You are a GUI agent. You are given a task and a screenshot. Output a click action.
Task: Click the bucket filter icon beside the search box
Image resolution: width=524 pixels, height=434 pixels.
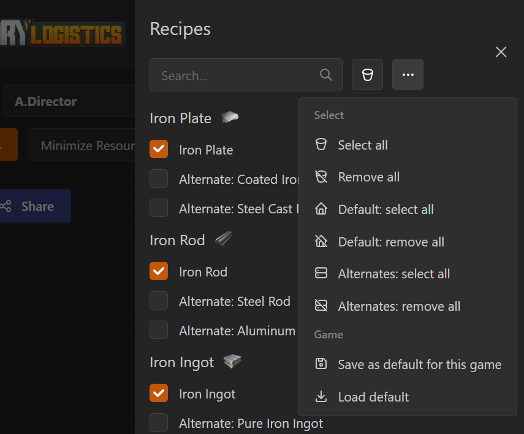(367, 75)
